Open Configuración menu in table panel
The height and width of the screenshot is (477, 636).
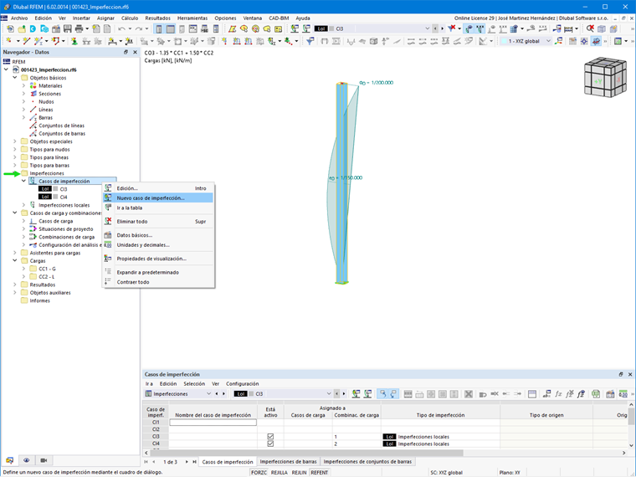pyautogui.click(x=243, y=384)
